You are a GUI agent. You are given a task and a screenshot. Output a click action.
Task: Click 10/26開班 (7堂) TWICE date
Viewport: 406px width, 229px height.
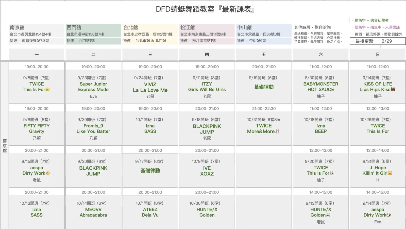[376, 120]
